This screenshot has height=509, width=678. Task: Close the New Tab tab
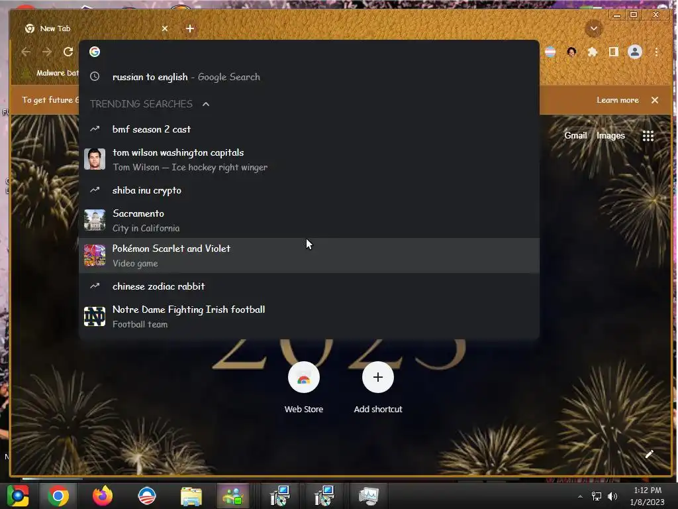[x=165, y=28]
